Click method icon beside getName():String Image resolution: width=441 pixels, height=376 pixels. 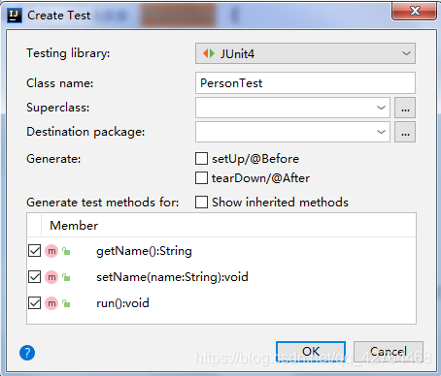pos(51,251)
